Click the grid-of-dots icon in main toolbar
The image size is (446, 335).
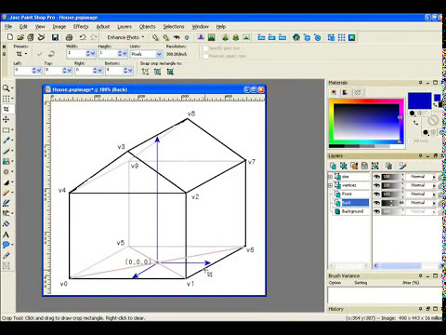[x=341, y=37]
